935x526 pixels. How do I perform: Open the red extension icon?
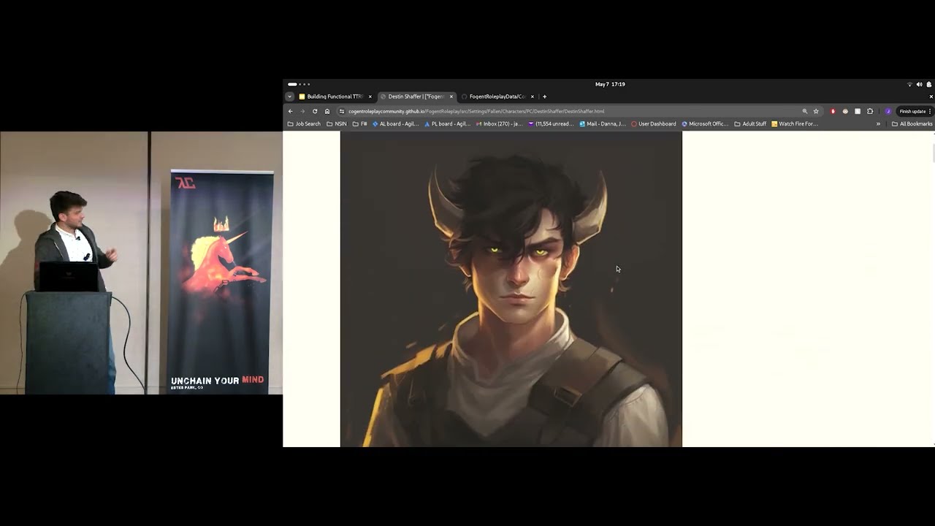[833, 111]
